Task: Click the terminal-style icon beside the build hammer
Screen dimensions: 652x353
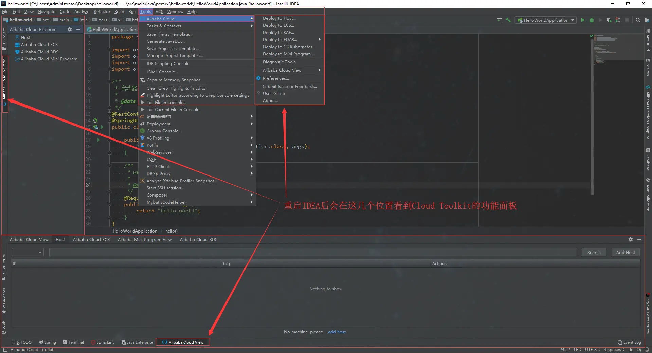Action: (500, 20)
